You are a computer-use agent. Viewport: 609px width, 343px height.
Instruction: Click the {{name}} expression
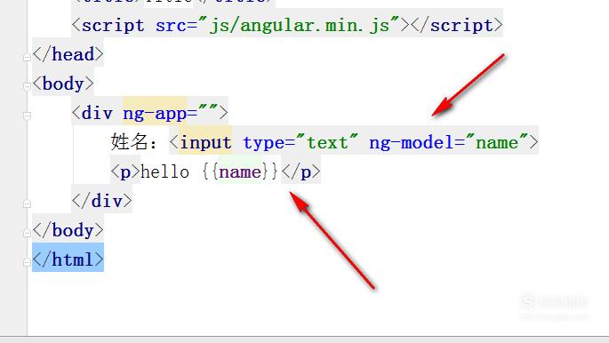point(240,171)
